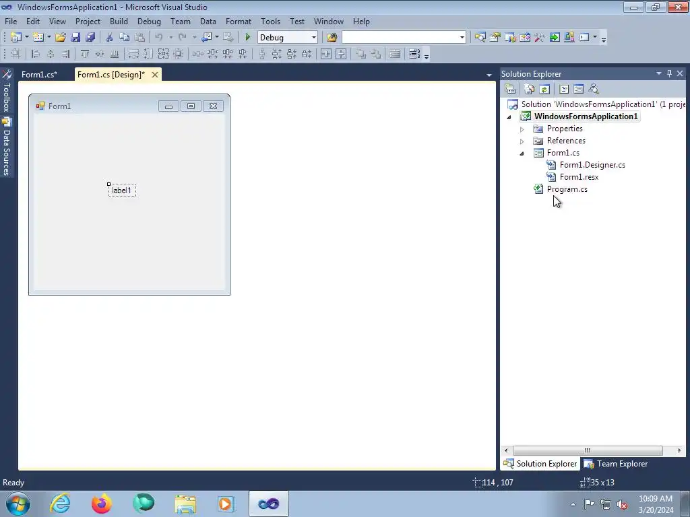
Task: Align Lefts in layout toolbar
Action: tap(36, 54)
